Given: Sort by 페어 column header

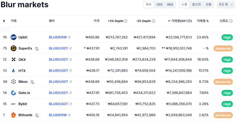Looking at the screenshot, I should pos(52,21).
